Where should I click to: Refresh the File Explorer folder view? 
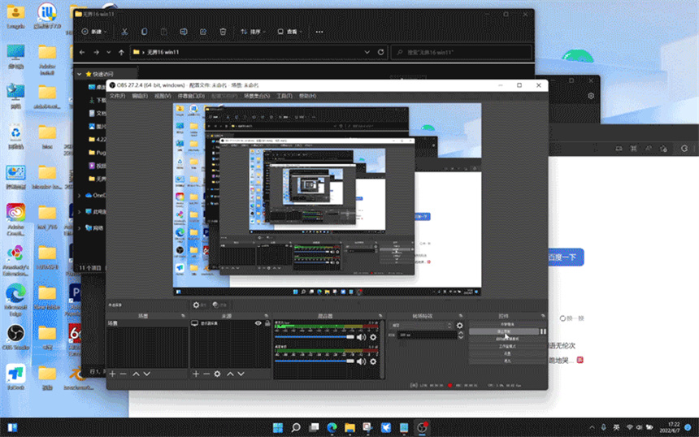[x=380, y=52]
